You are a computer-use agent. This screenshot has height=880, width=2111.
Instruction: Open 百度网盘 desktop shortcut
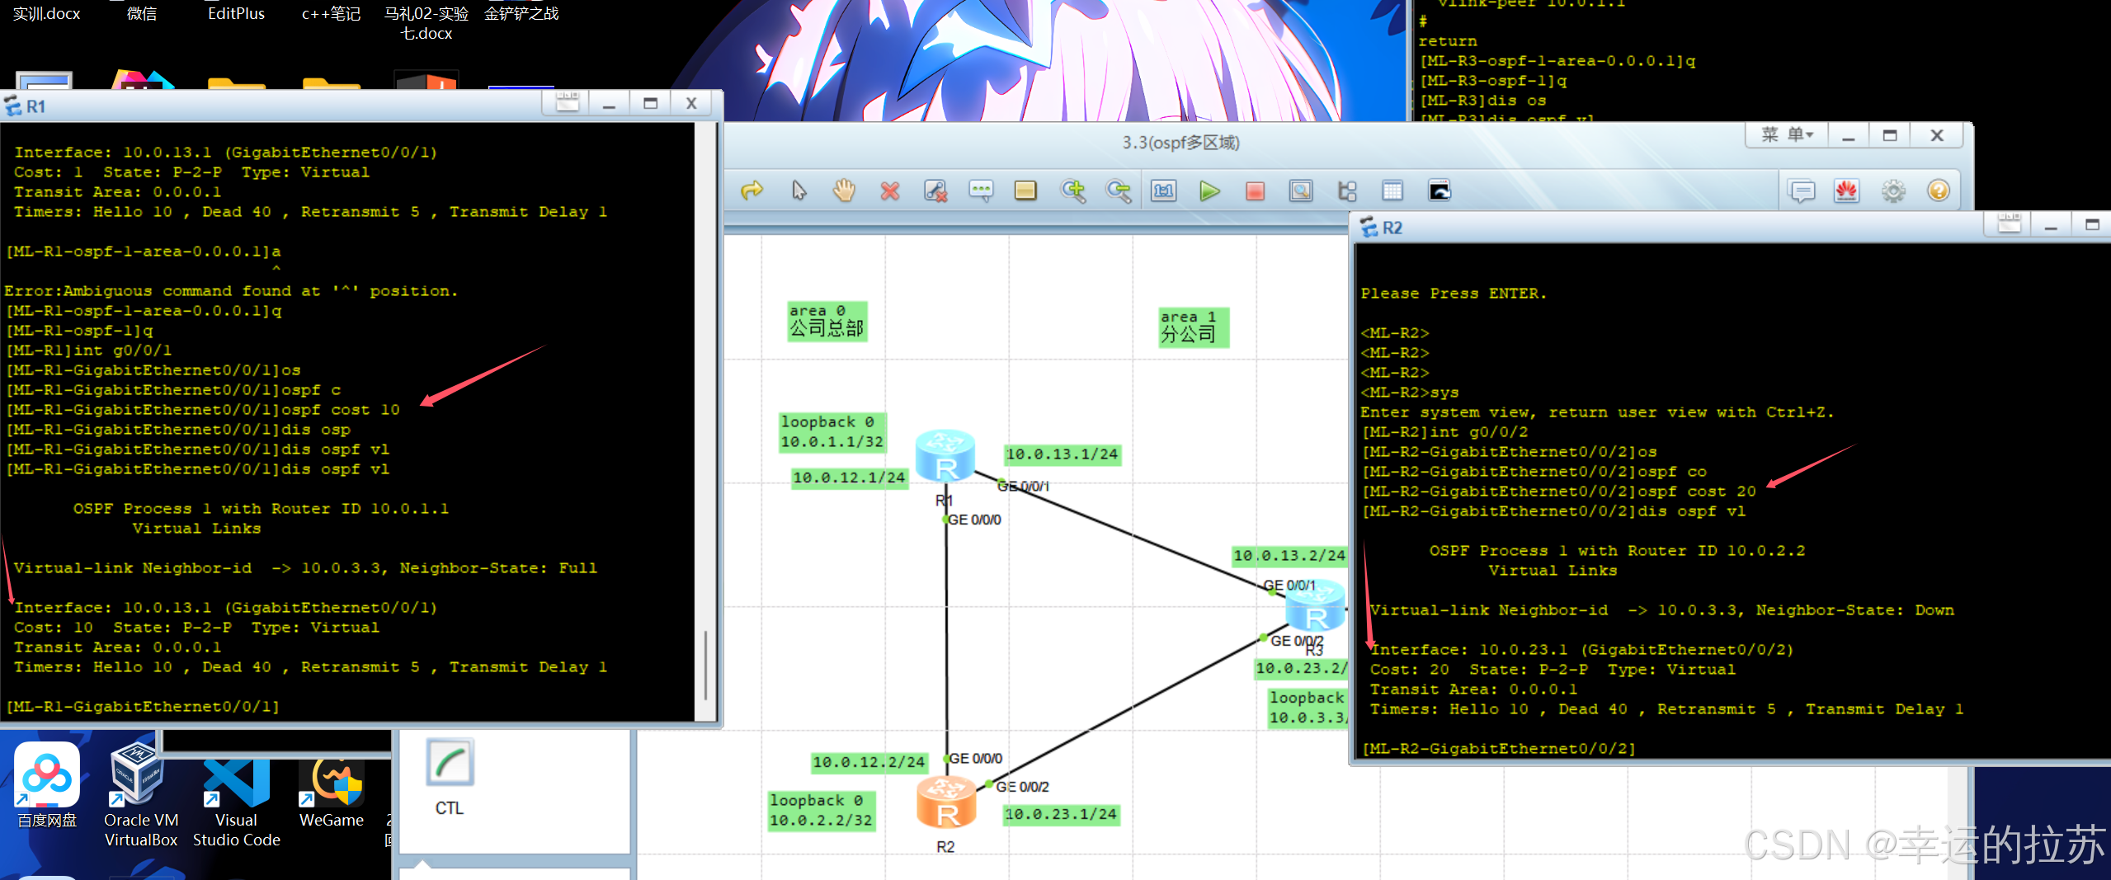coord(47,784)
